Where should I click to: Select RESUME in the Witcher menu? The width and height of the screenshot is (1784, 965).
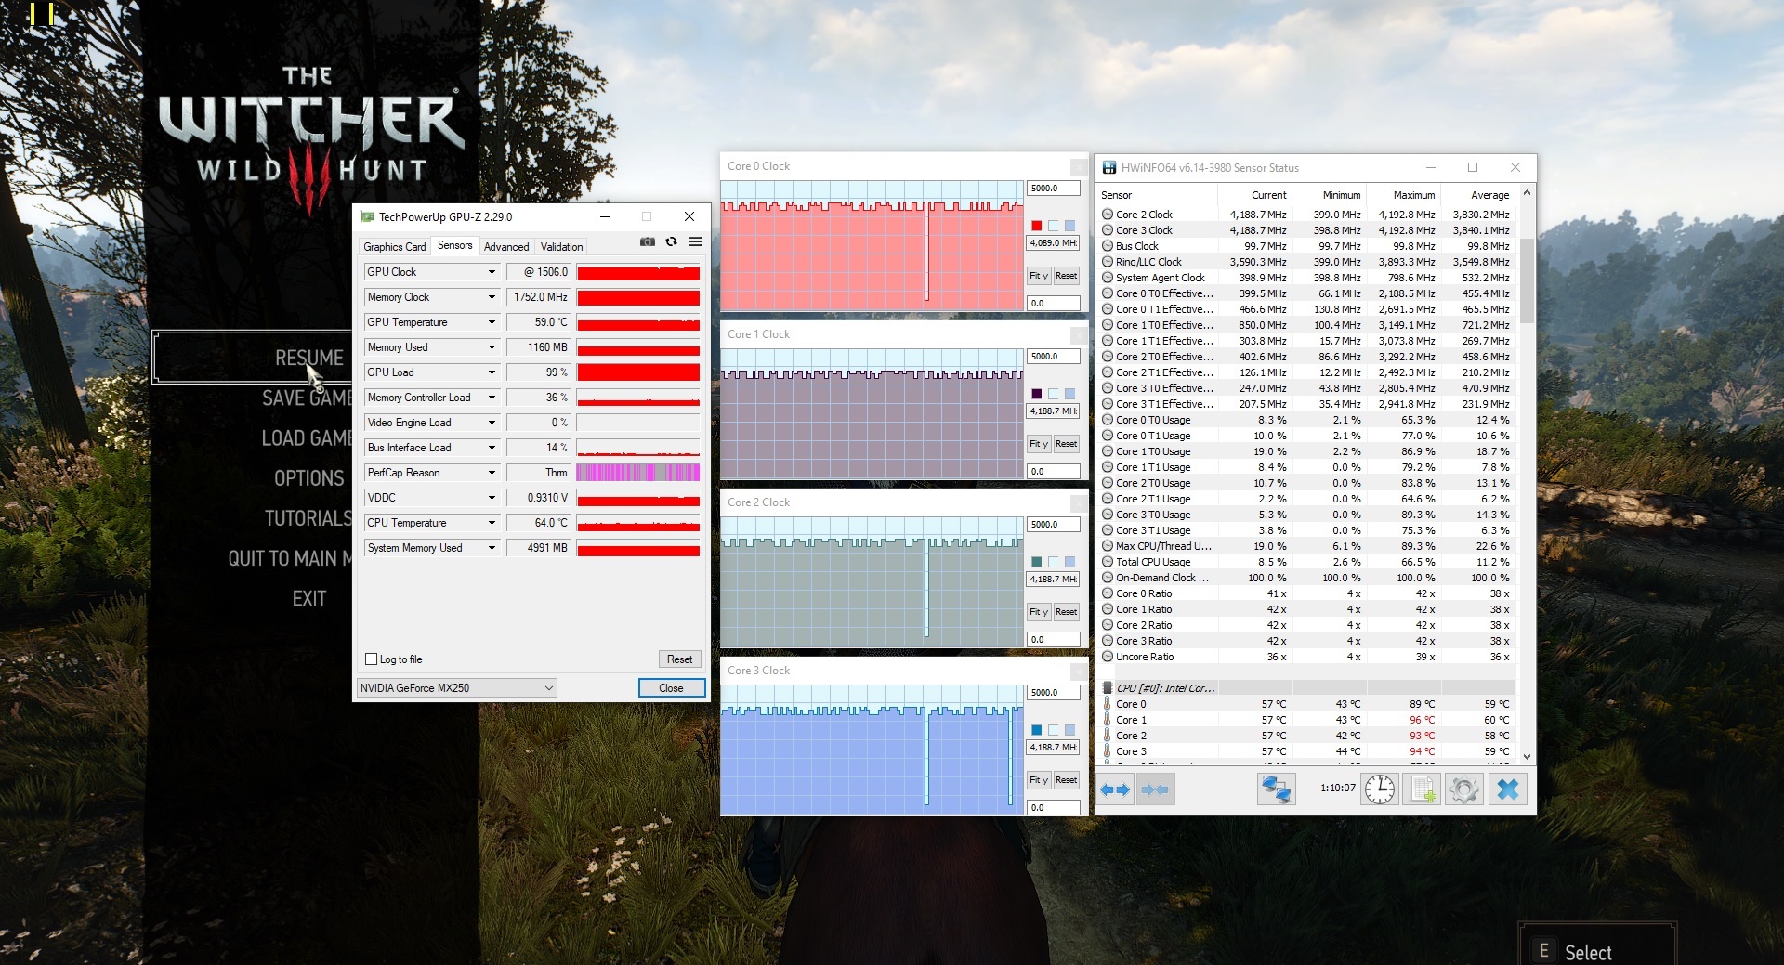pos(308,358)
